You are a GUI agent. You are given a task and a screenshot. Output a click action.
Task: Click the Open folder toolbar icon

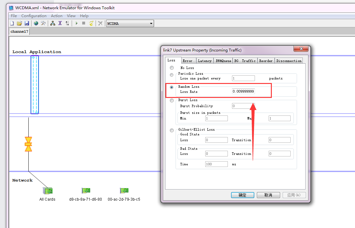coord(19,23)
